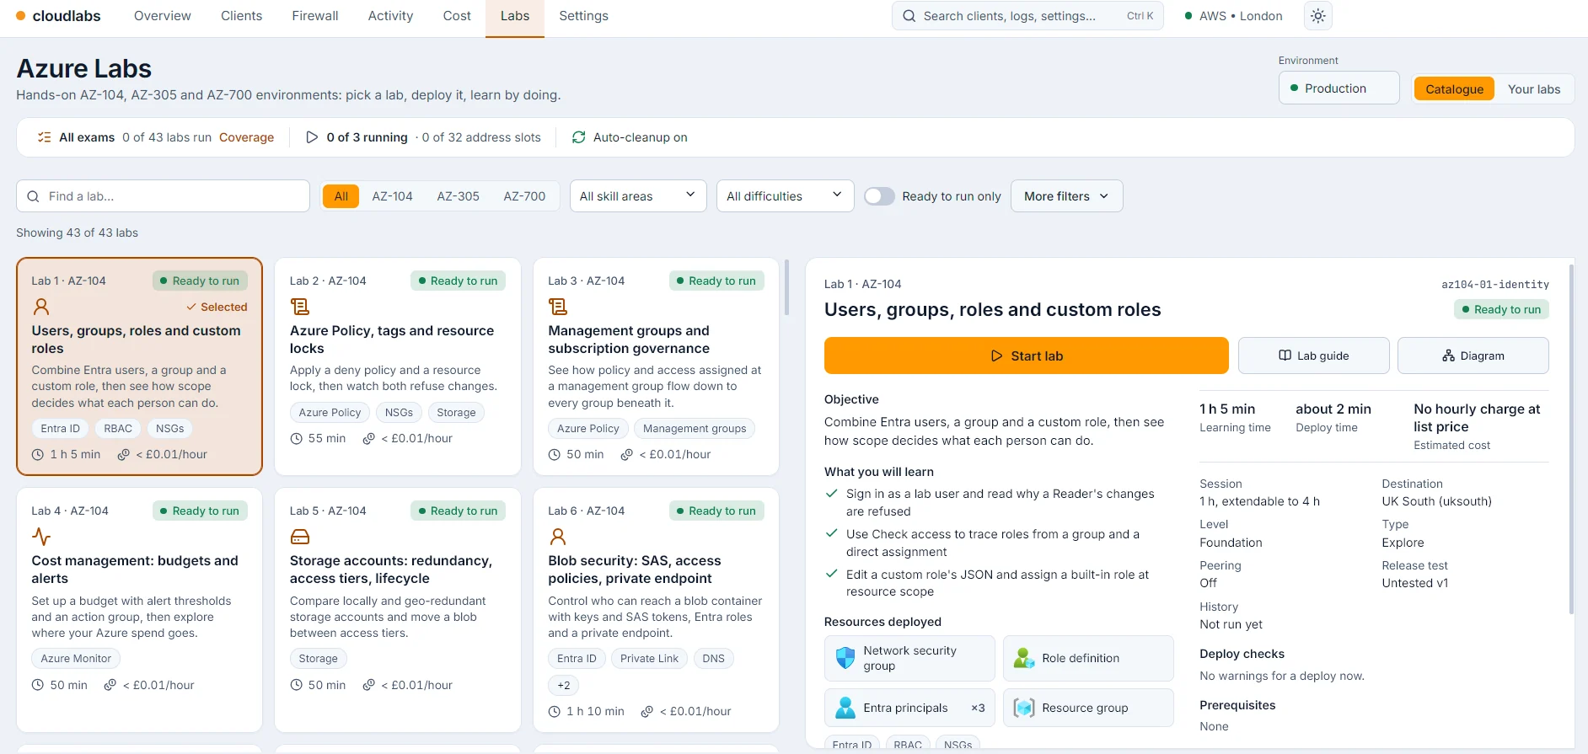Click the policy scroll icon on Lab 2 card

[x=299, y=307]
